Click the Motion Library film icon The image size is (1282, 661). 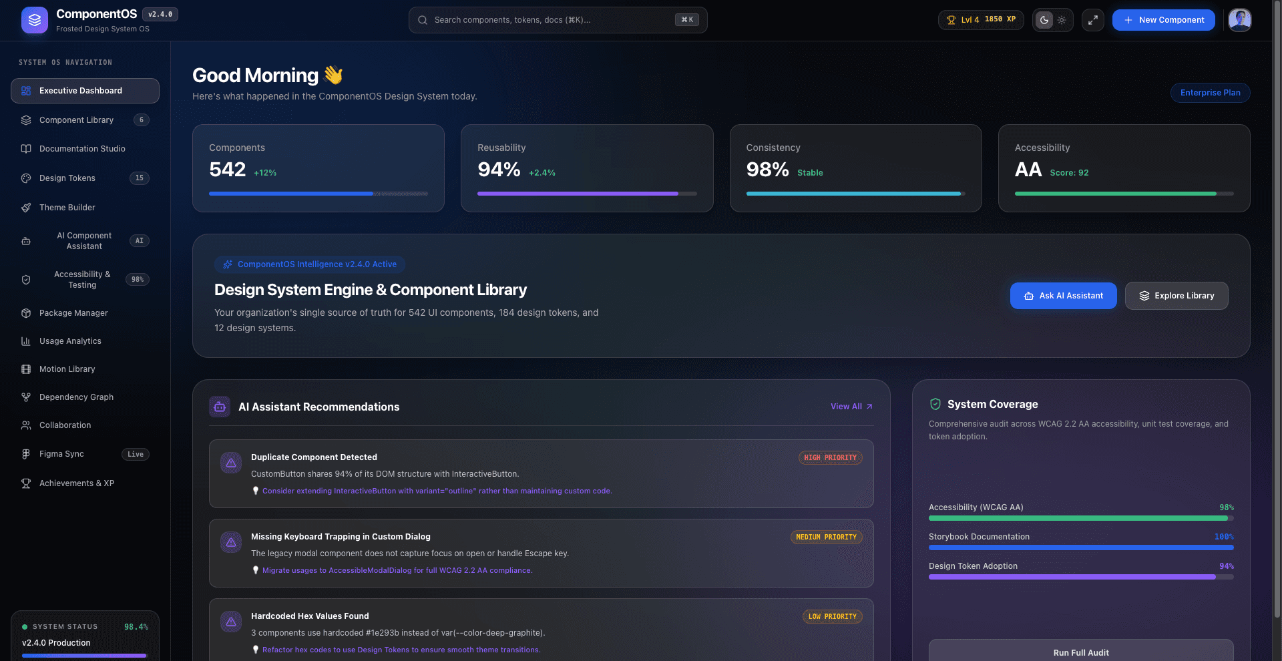pyautogui.click(x=26, y=369)
